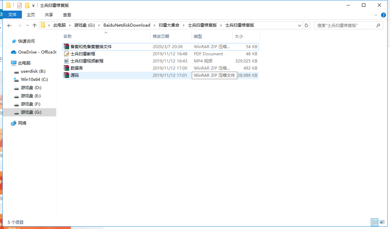Select 此电脑 in navigation pane

click(24, 63)
